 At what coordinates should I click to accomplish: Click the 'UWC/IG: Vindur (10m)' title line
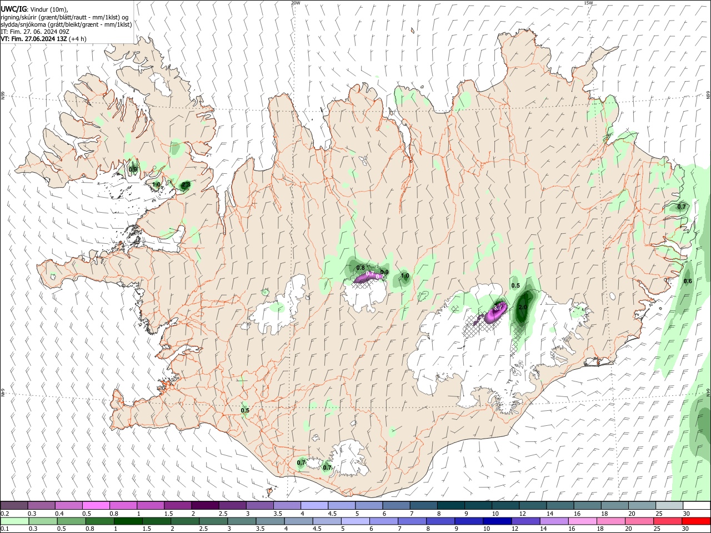34,9
